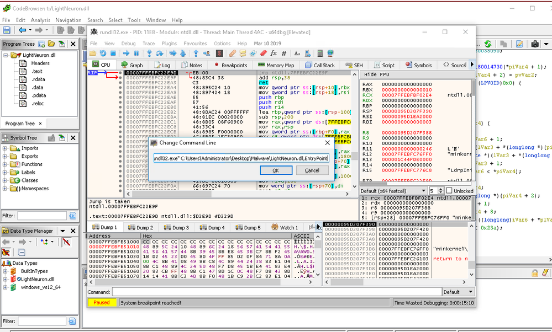
Task: Click the x64dbg step into icon
Action: coord(149,53)
